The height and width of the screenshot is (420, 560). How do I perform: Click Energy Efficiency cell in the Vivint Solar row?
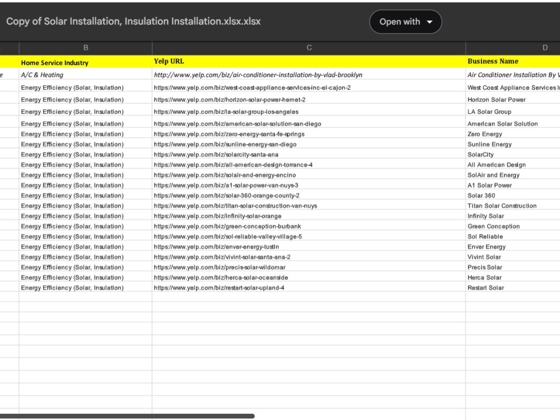[x=86, y=257]
